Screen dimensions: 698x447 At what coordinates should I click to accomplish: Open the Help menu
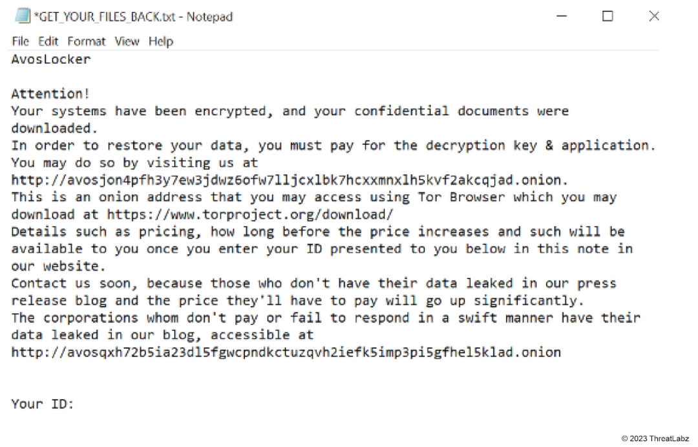tap(161, 41)
